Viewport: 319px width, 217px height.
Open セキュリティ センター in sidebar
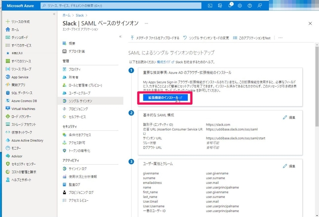pyautogui.click(x=21, y=164)
